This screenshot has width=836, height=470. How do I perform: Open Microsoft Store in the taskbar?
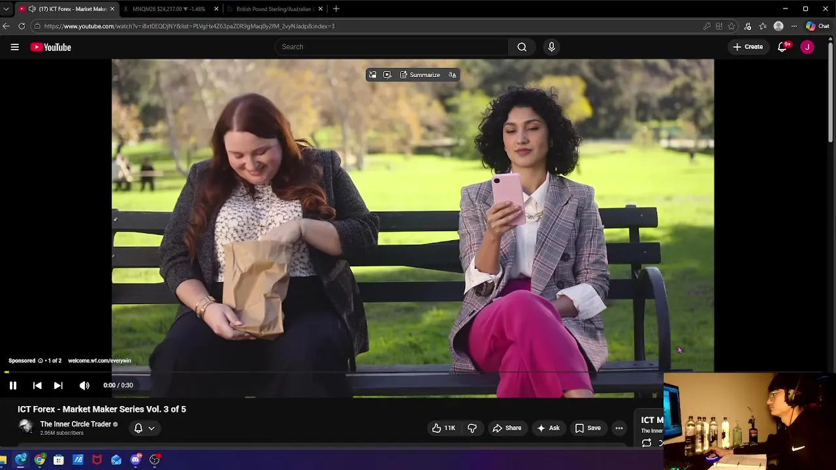(x=59, y=460)
